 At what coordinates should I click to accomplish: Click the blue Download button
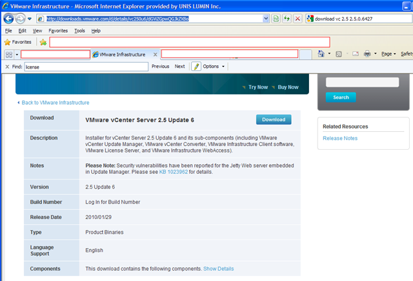274,120
